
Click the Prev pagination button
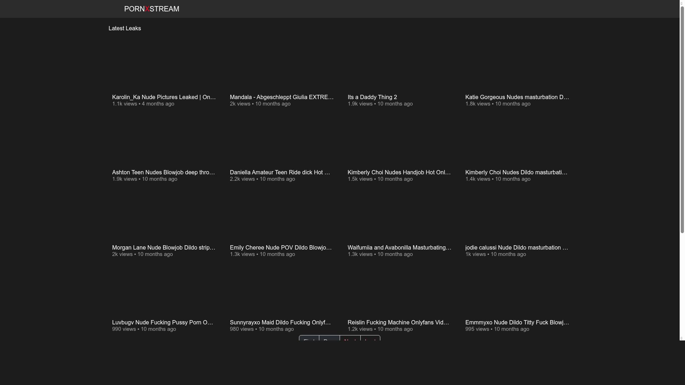pos(329,339)
